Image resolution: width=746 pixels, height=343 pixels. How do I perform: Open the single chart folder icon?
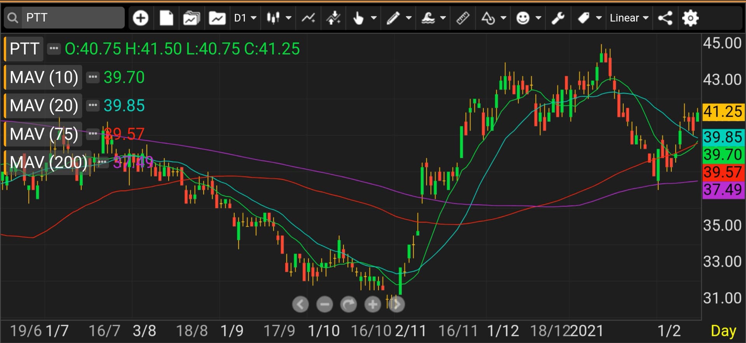pyautogui.click(x=217, y=18)
